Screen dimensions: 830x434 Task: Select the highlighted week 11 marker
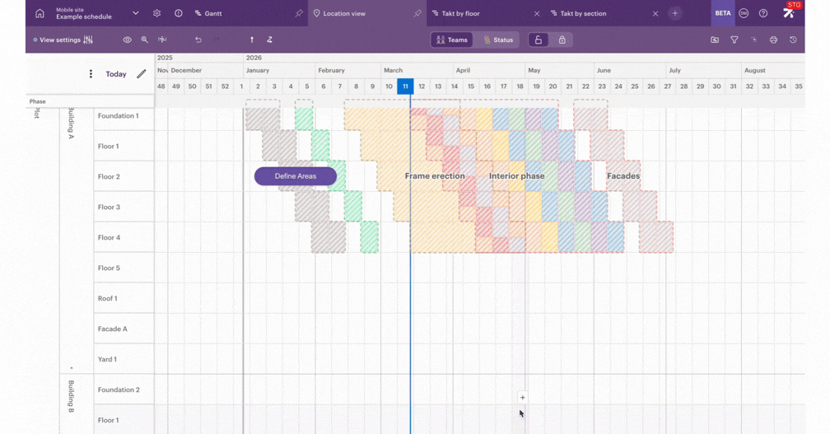(x=405, y=86)
